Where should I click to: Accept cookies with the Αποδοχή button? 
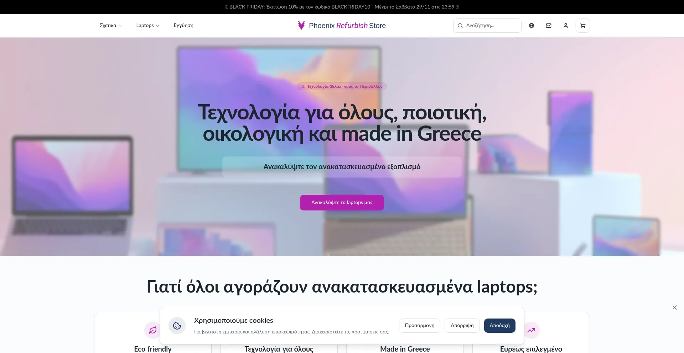tap(499, 326)
